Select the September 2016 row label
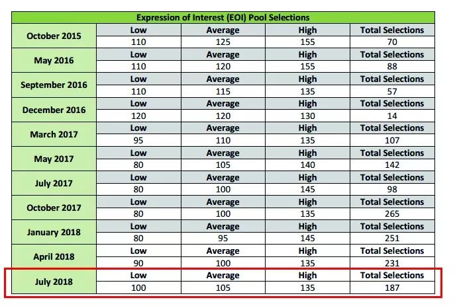 (54, 85)
